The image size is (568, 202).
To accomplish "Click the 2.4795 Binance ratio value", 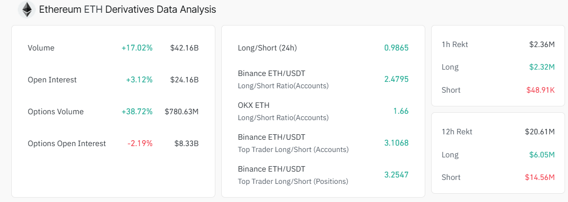I will click(x=396, y=79).
